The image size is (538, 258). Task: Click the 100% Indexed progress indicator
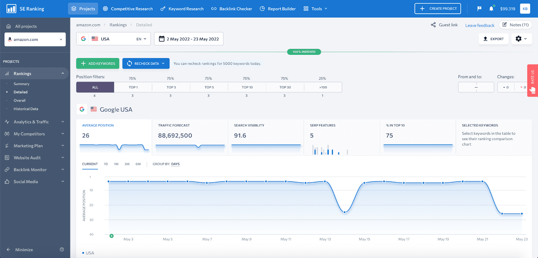(304, 52)
